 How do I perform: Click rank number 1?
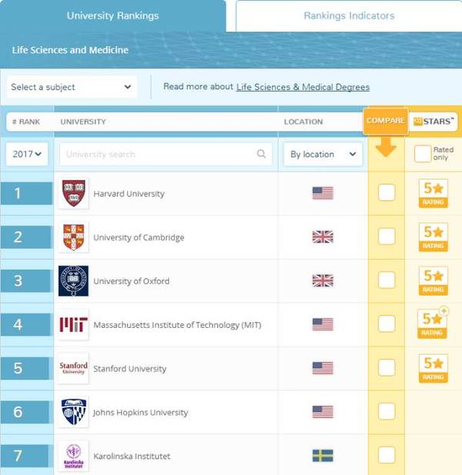(18, 193)
